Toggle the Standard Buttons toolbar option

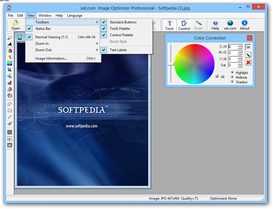coord(126,22)
